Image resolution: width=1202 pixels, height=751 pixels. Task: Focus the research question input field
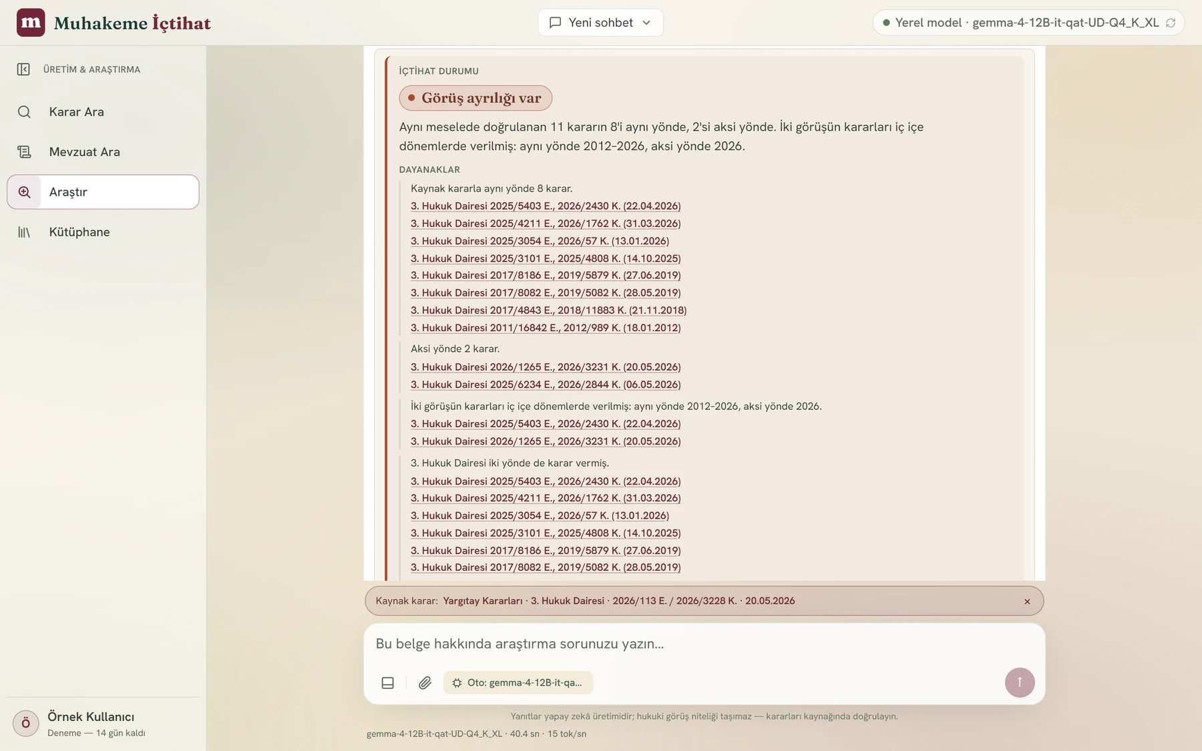click(x=704, y=644)
